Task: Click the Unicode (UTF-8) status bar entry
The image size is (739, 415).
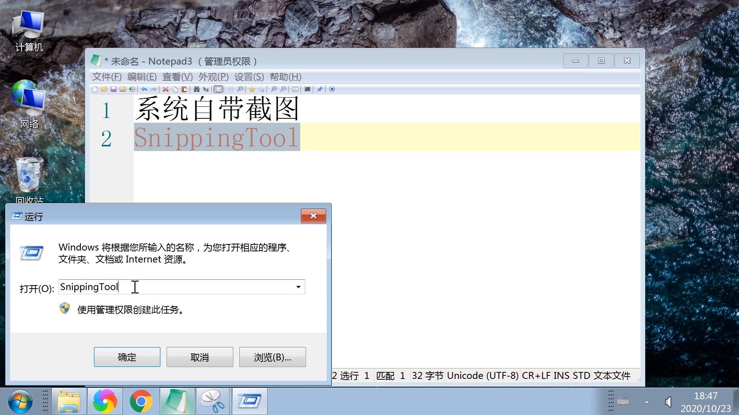Action: click(483, 375)
